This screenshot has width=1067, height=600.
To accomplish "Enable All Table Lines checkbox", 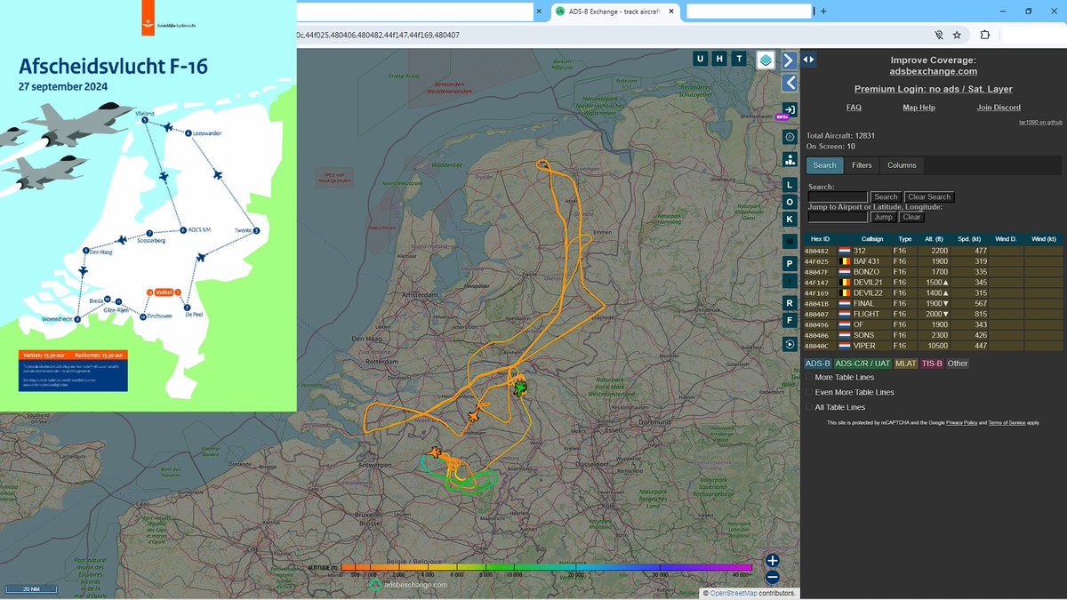I will [x=809, y=407].
